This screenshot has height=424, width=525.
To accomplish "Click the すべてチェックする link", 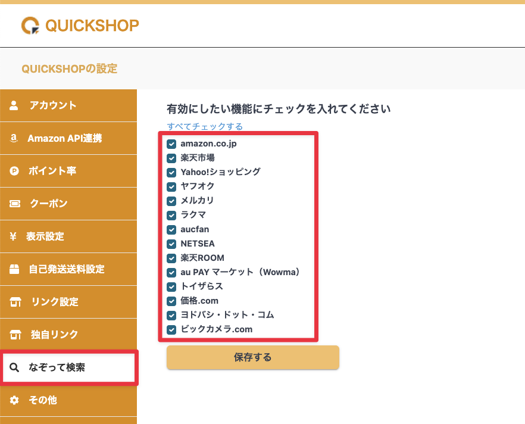I will click(x=205, y=126).
